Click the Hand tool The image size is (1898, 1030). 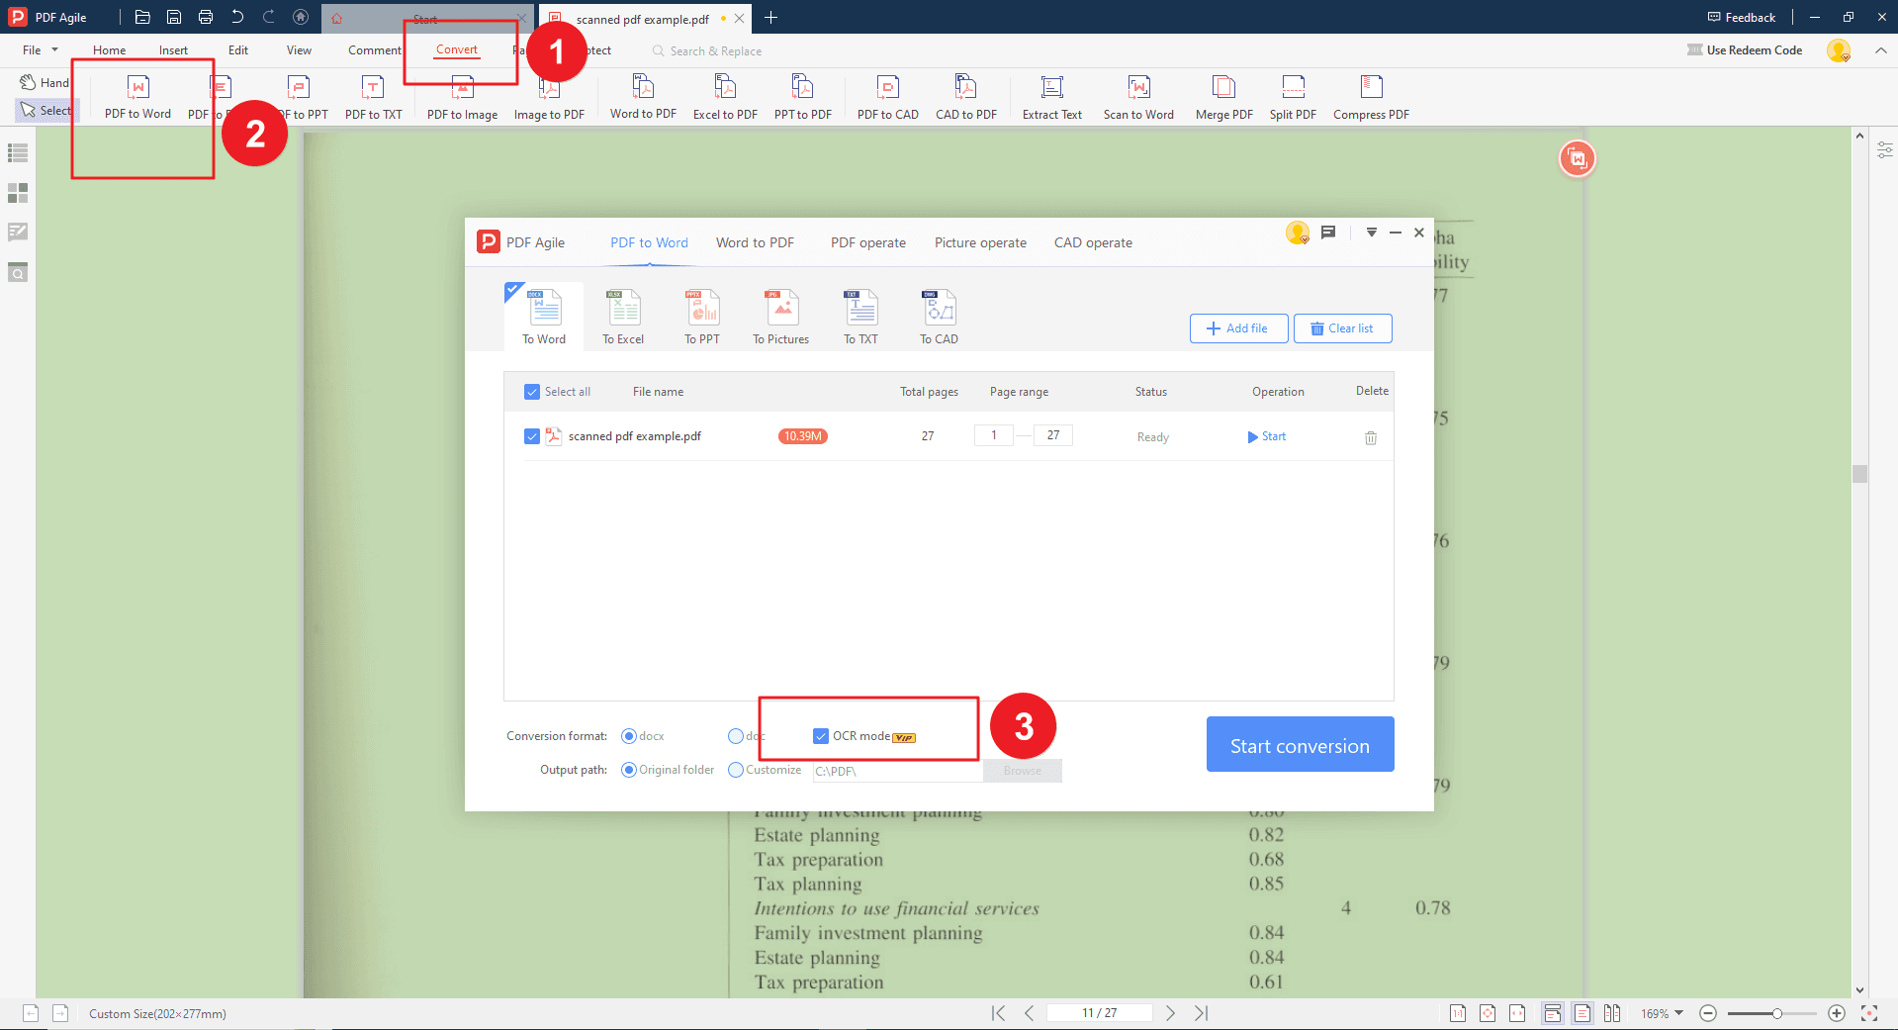point(45,82)
